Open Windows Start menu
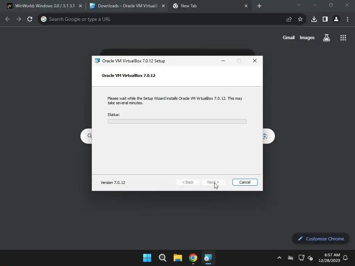This screenshot has width=355, height=266. [147, 258]
